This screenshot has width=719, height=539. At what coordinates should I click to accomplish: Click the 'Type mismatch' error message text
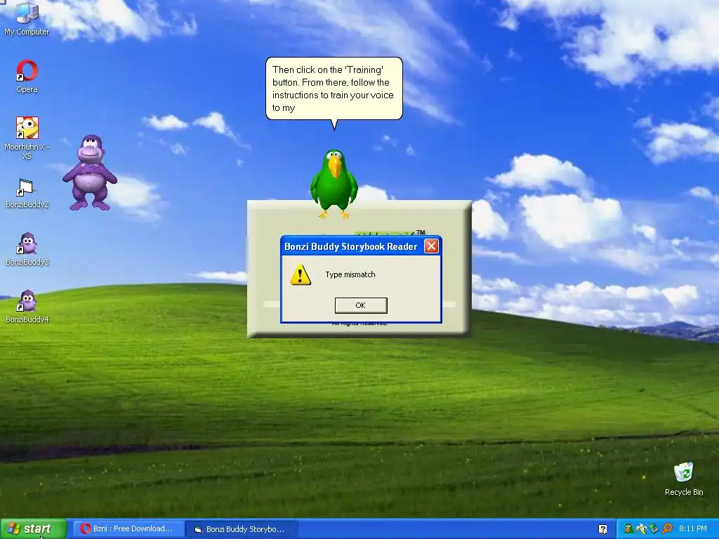[350, 274]
